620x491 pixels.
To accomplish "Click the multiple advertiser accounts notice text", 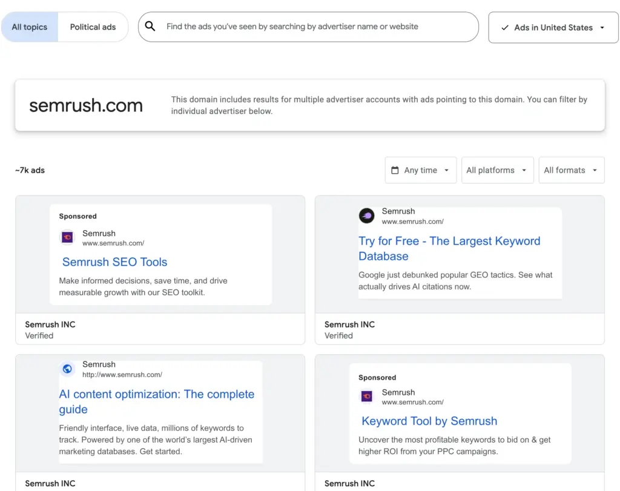I will pos(379,105).
